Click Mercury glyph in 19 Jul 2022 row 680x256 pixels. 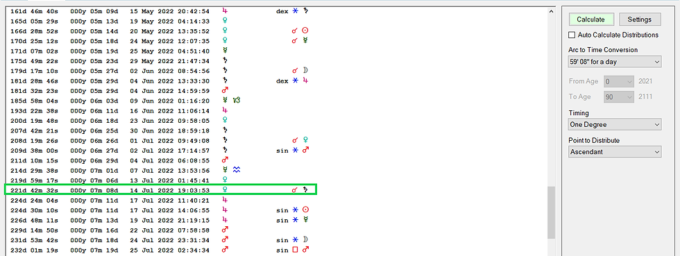click(305, 220)
